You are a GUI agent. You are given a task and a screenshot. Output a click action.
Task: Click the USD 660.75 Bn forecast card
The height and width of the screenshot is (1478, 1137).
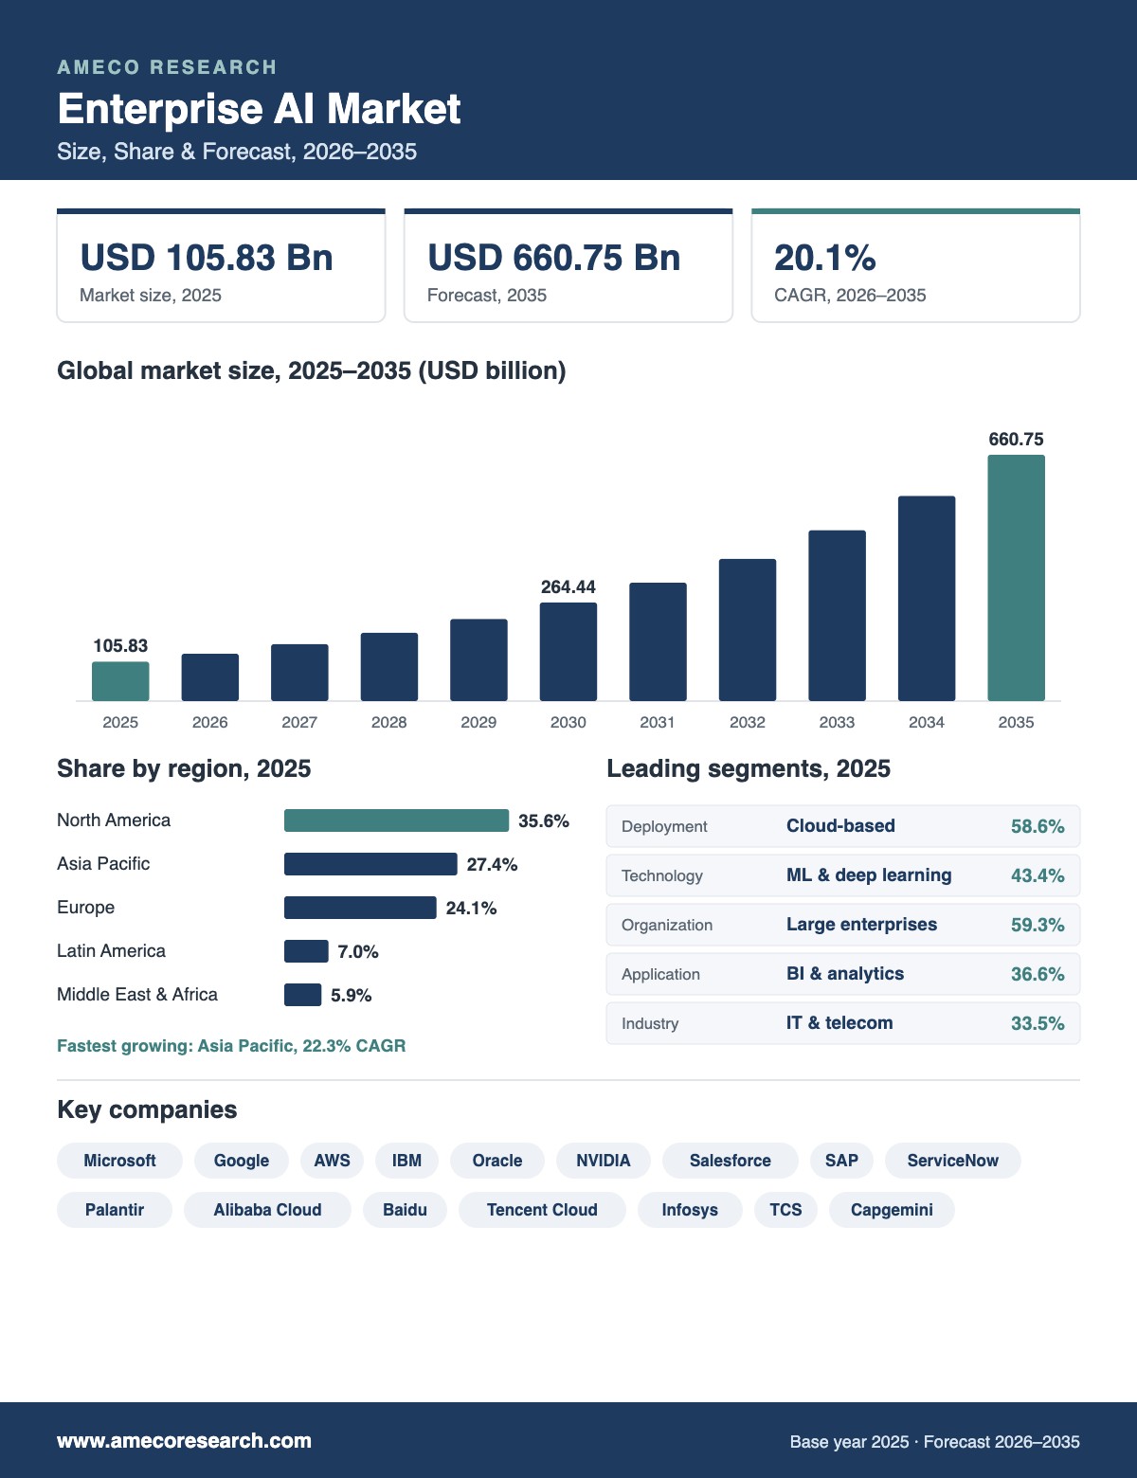[x=568, y=265]
